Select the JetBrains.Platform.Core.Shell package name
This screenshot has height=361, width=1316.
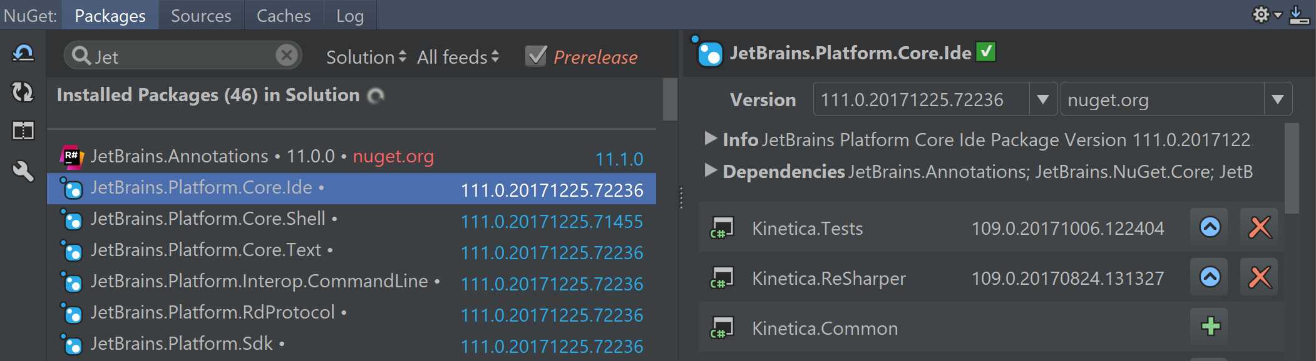tap(208, 219)
